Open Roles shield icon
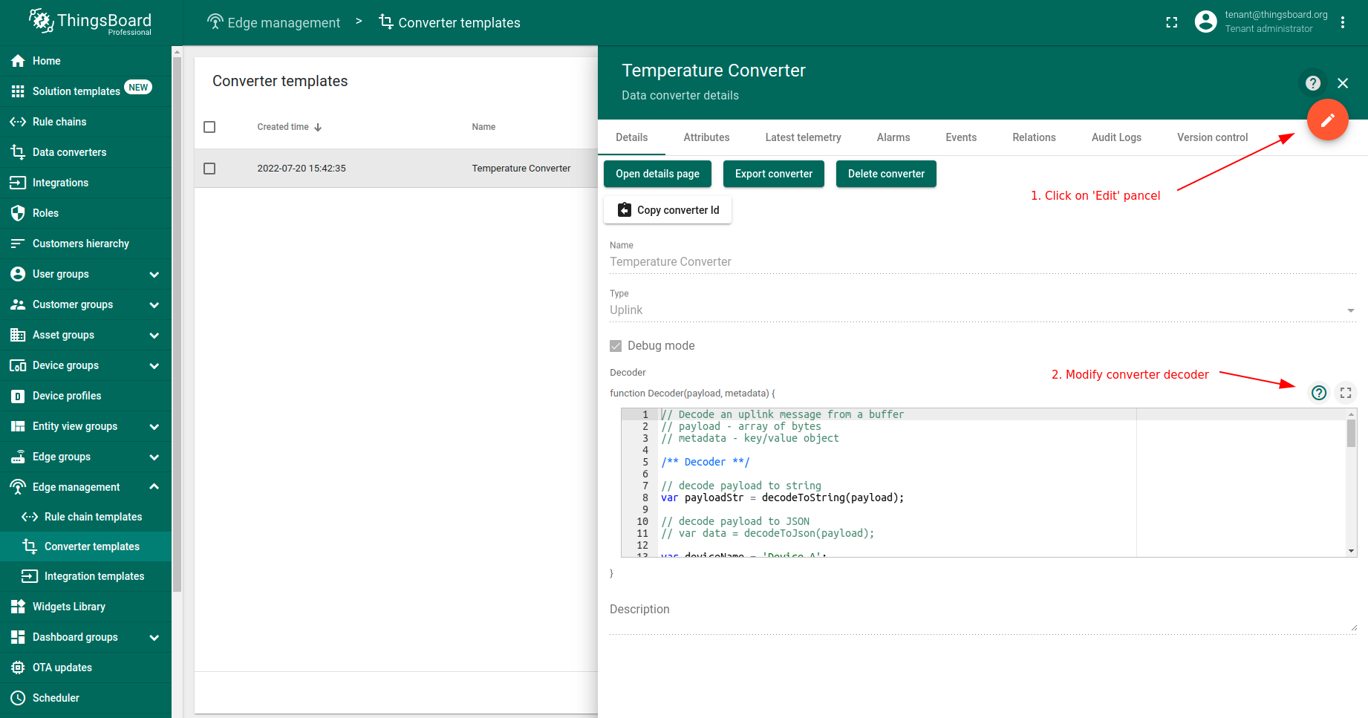 pyautogui.click(x=18, y=213)
